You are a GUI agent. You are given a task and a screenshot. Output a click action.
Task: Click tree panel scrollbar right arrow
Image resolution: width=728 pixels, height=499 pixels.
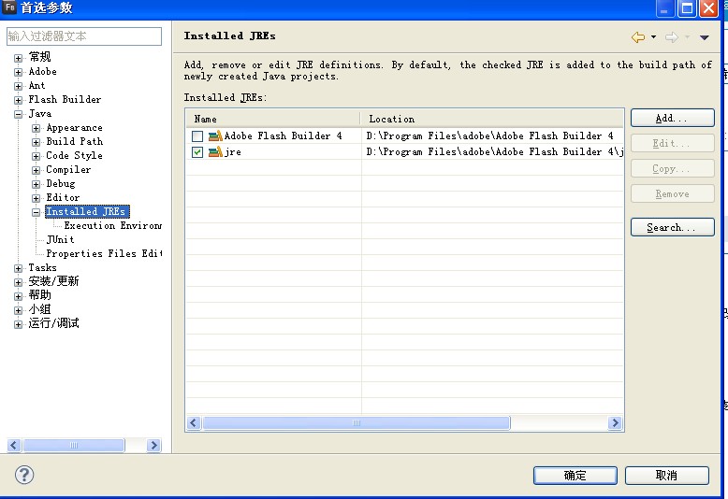click(153, 445)
